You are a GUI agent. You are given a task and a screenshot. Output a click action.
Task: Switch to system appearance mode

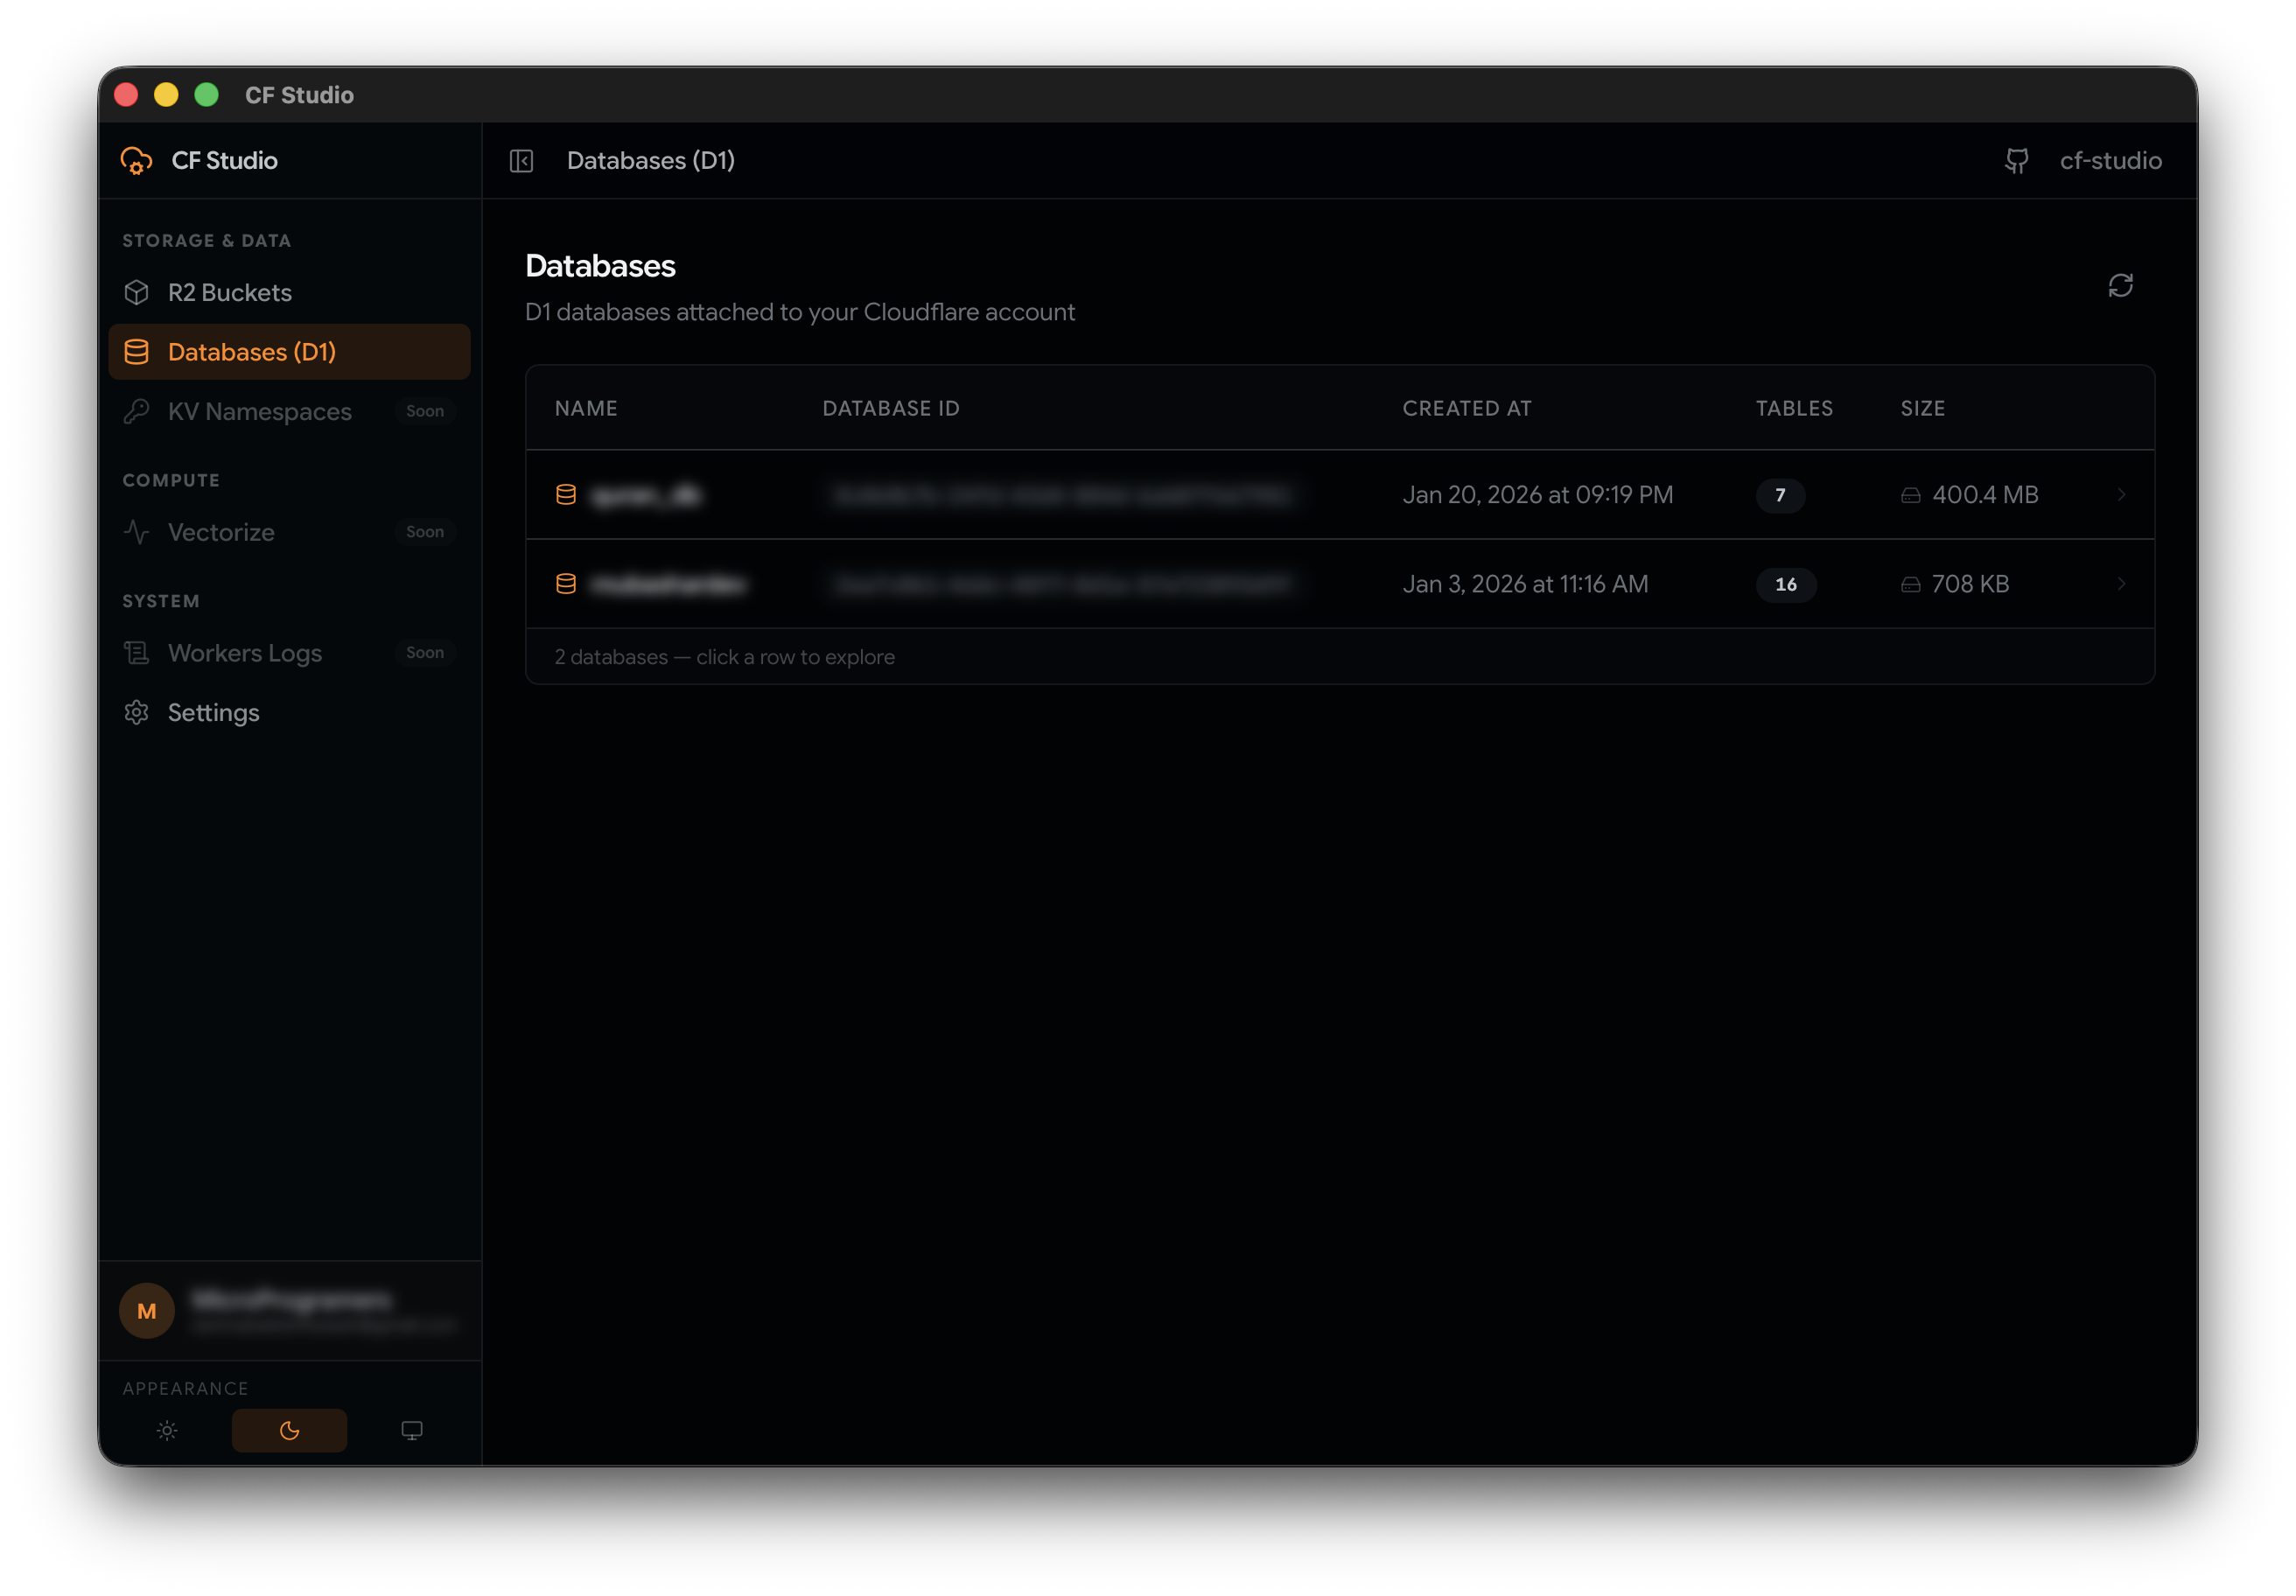click(x=412, y=1432)
